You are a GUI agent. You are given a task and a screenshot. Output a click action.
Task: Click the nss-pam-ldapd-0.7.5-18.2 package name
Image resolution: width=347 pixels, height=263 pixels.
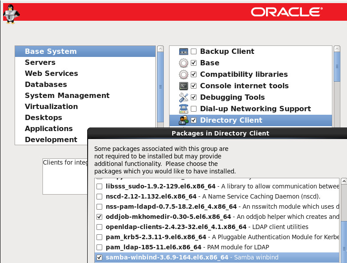click(x=171, y=207)
